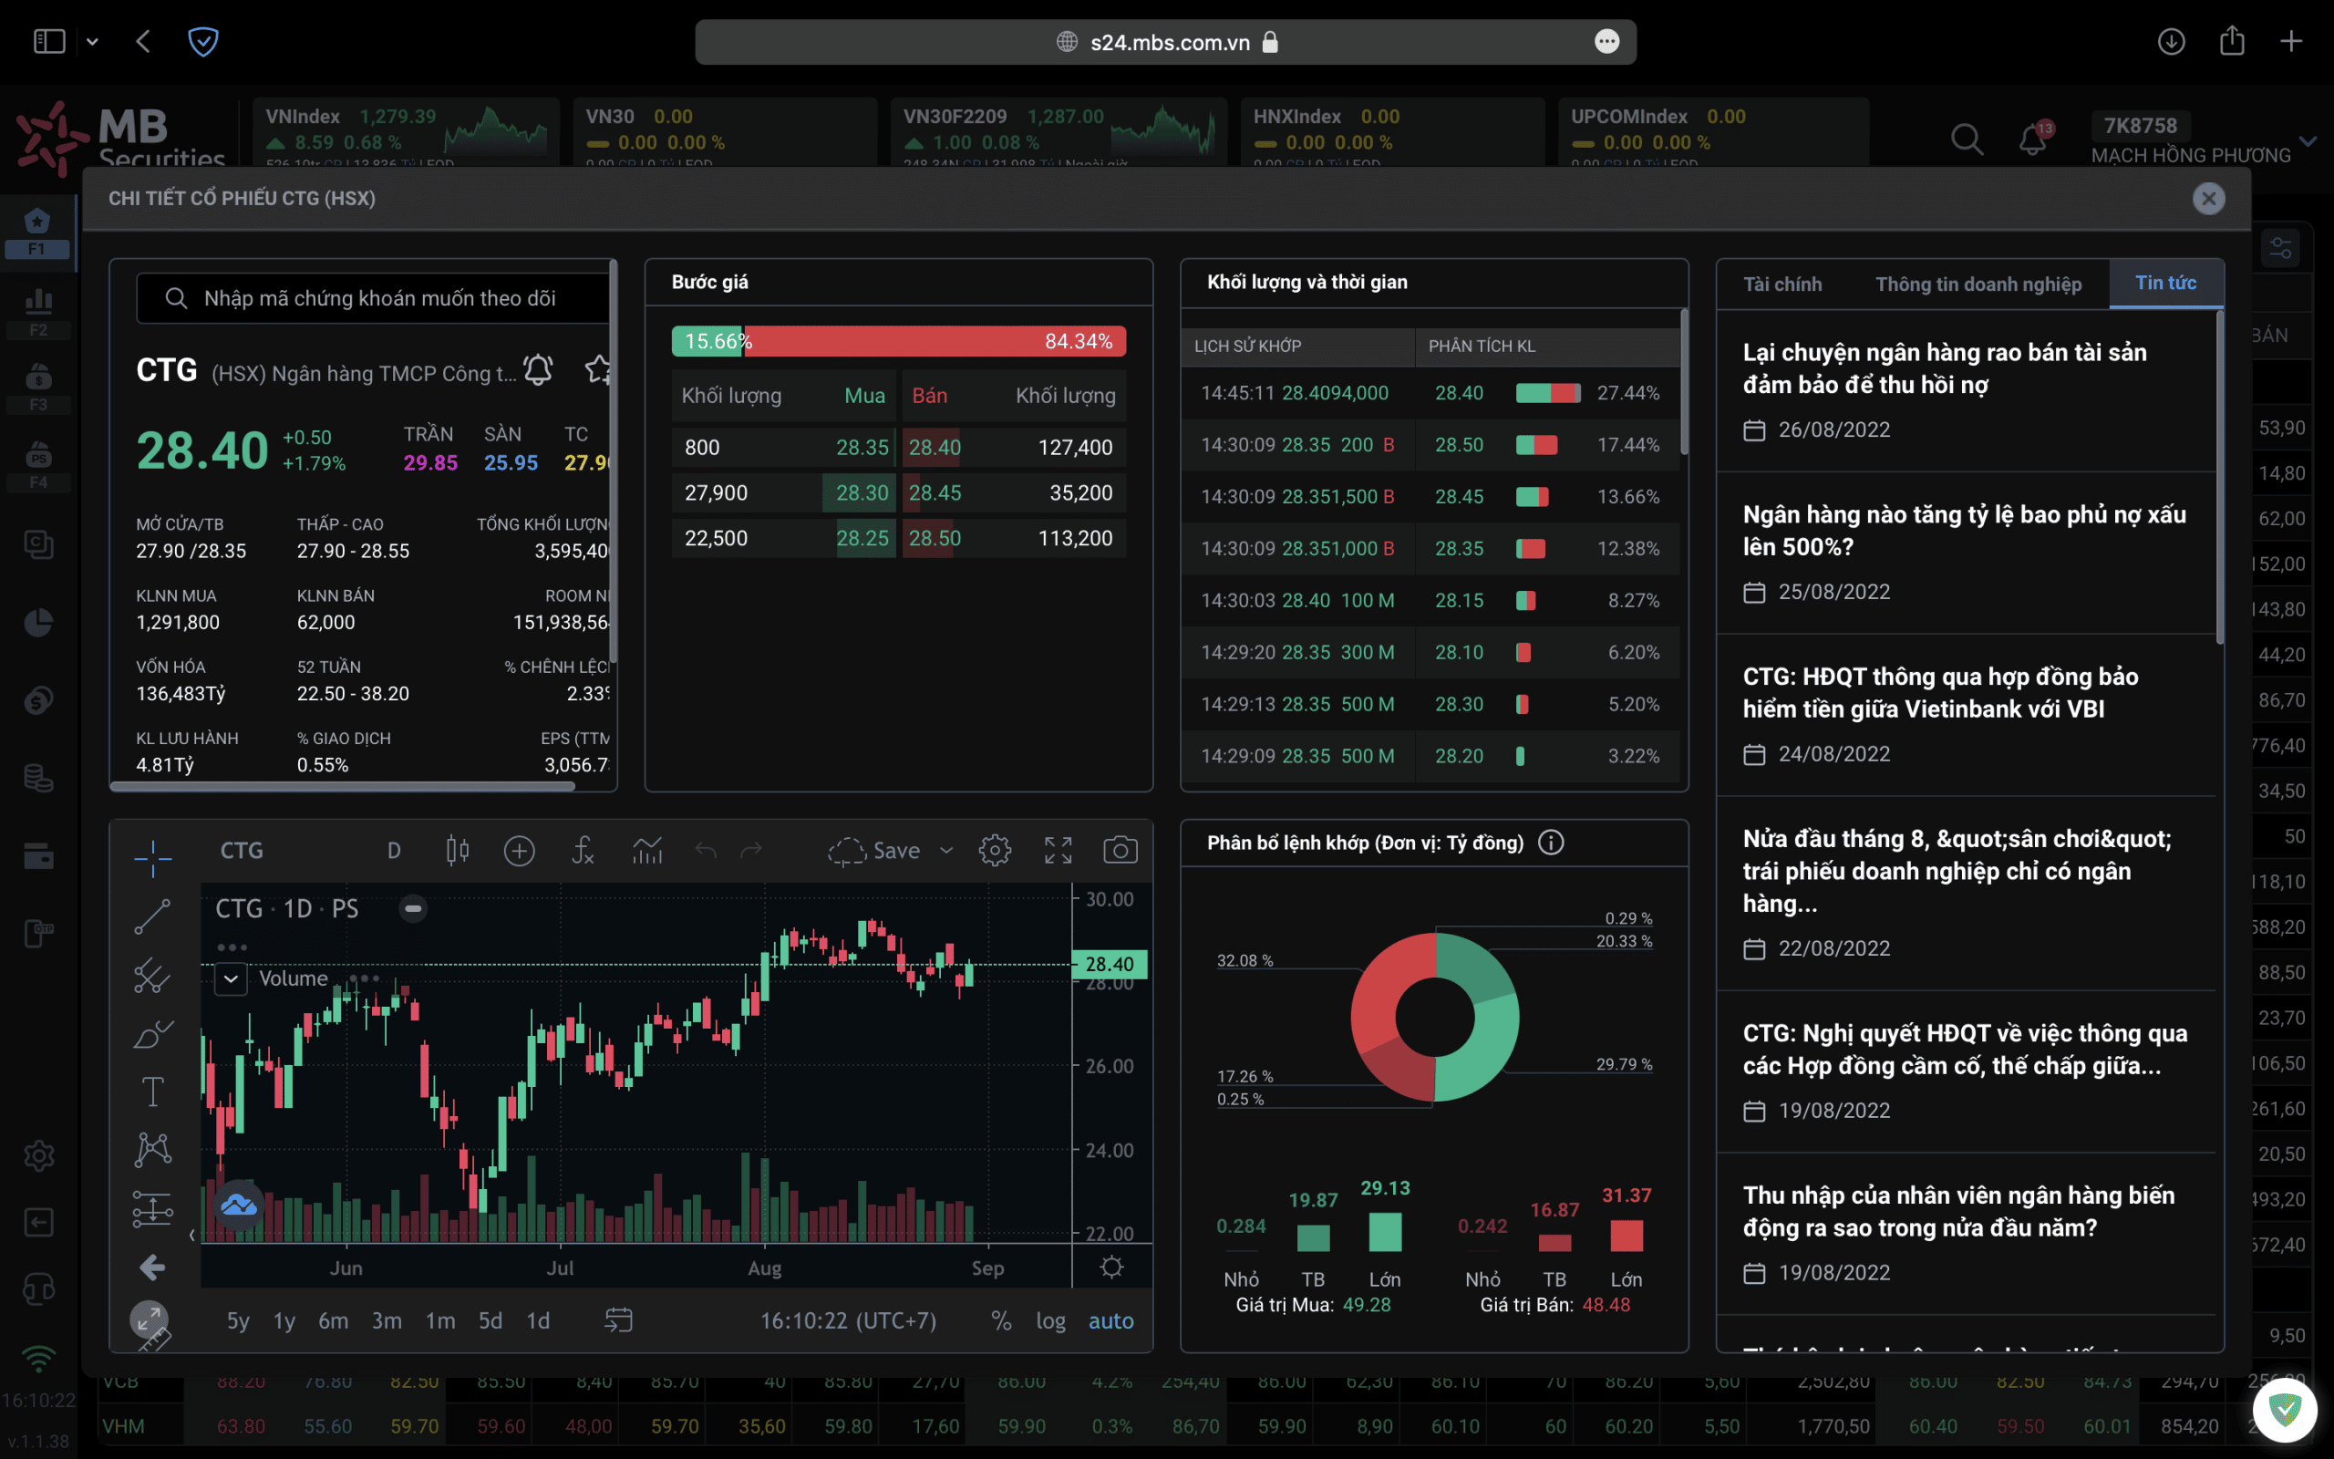Open the Safari downloads icon

tap(2171, 42)
